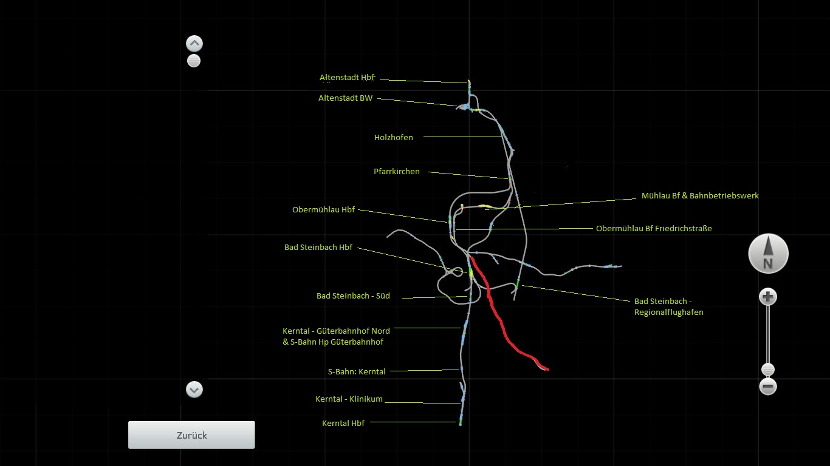Click the scroll up chevron button
Screen dimensions: 830x466
(x=194, y=44)
